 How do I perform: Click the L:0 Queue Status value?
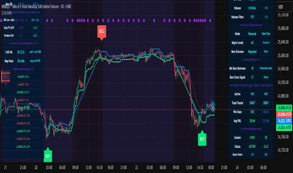[252, 154]
